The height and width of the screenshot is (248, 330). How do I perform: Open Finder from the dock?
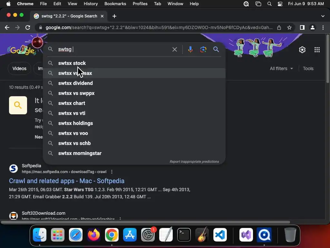[x=40, y=235]
